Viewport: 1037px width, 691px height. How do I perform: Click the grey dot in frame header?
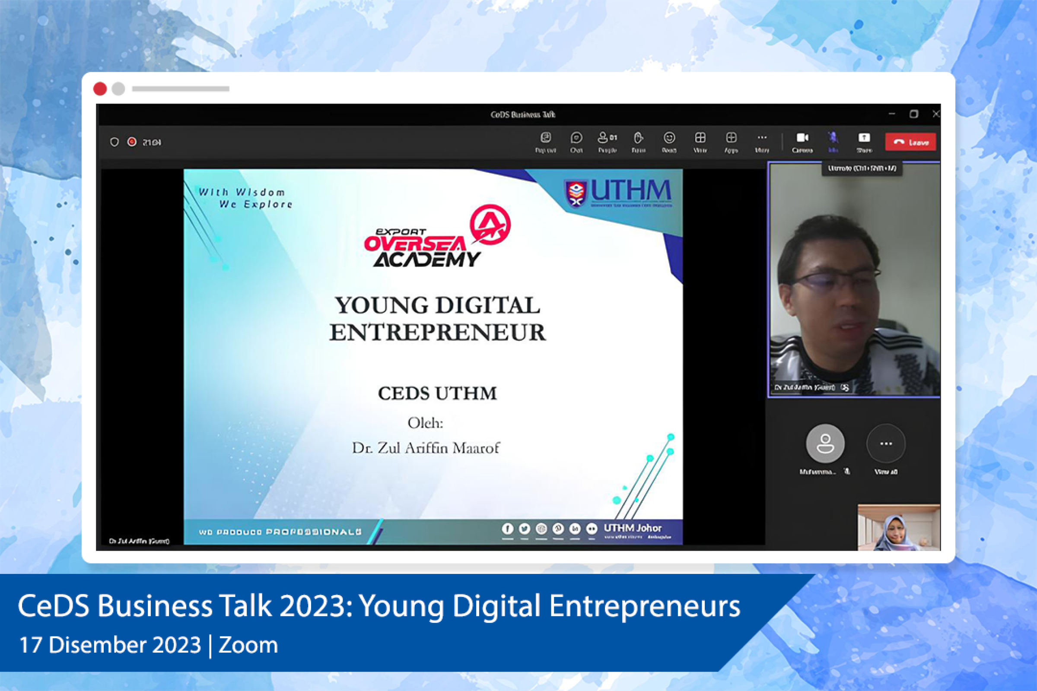[x=118, y=89]
